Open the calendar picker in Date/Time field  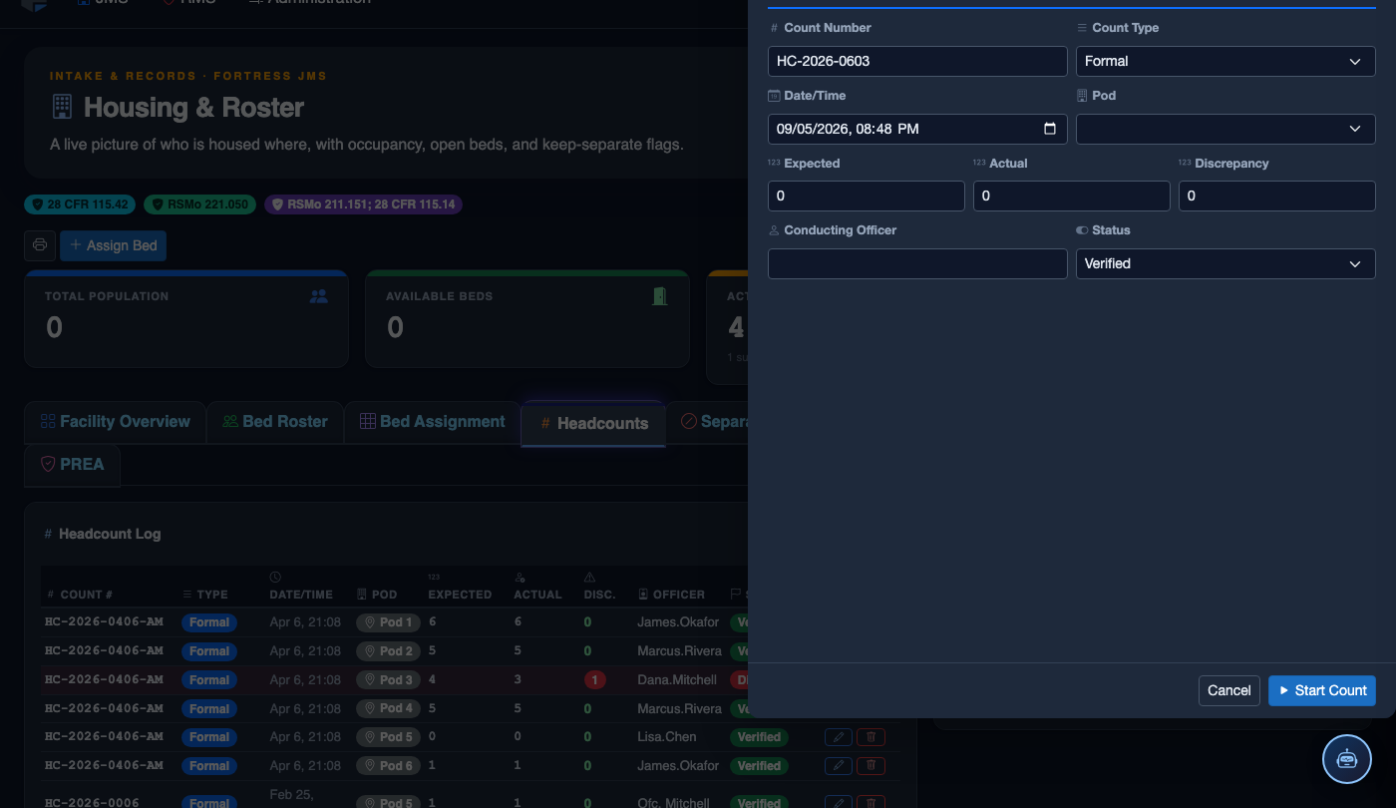[1049, 129]
